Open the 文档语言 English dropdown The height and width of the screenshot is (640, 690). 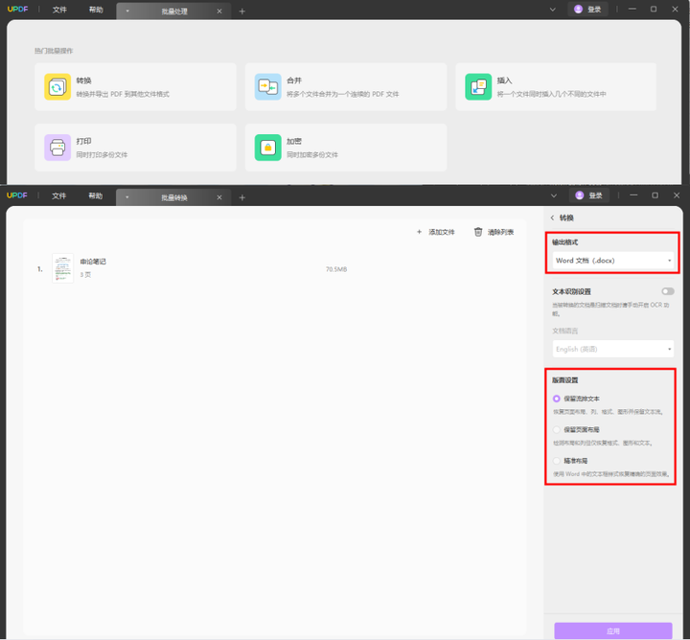(x=613, y=349)
